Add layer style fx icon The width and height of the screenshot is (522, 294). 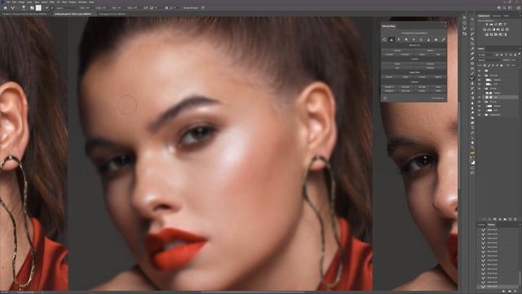click(x=489, y=219)
